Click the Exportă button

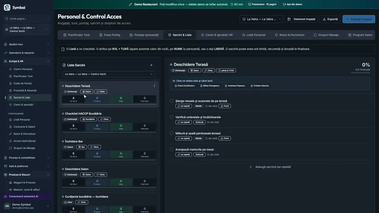pyautogui.click(x=330, y=19)
